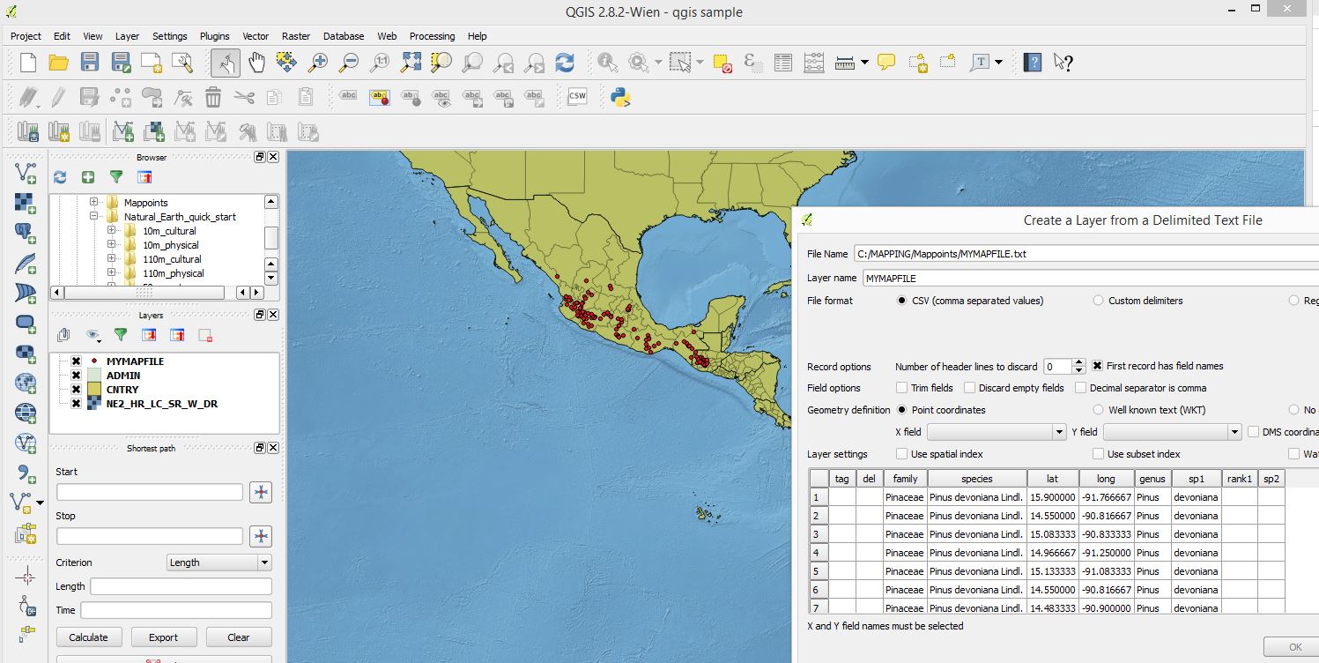
Task: Enable Trim fields option
Action: click(901, 388)
